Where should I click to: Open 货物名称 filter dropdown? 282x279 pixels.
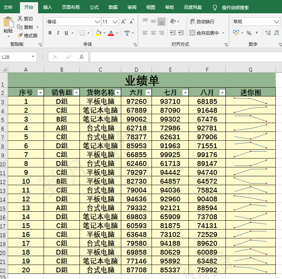[118, 93]
